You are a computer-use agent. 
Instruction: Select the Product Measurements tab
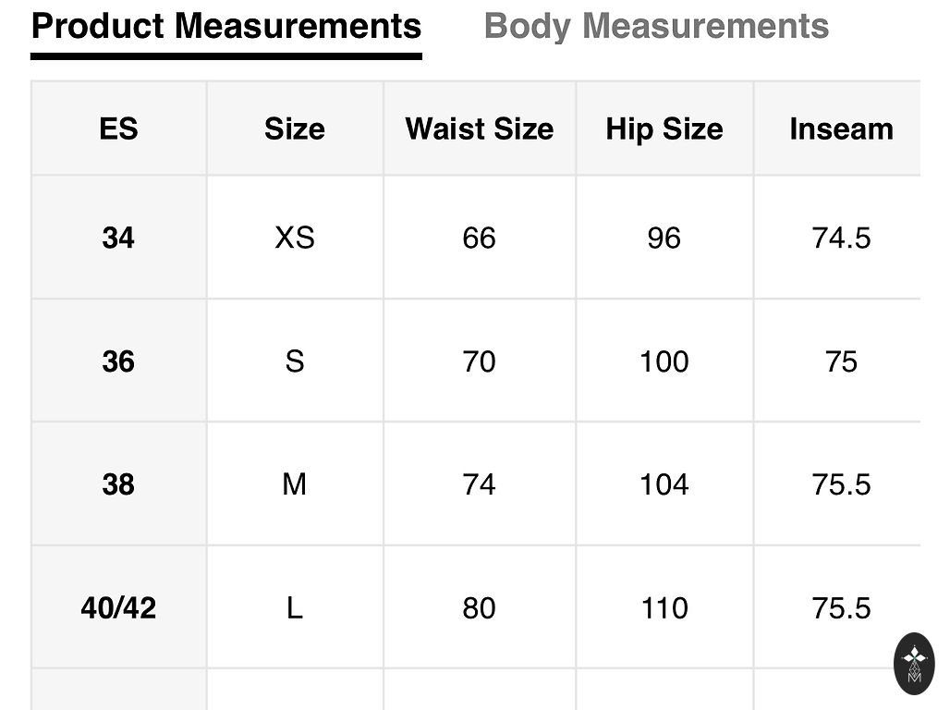226,26
